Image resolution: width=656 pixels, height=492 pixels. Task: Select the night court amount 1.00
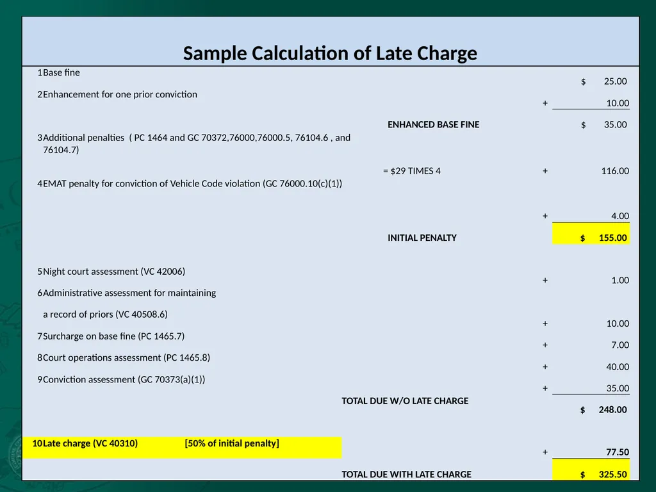point(620,281)
